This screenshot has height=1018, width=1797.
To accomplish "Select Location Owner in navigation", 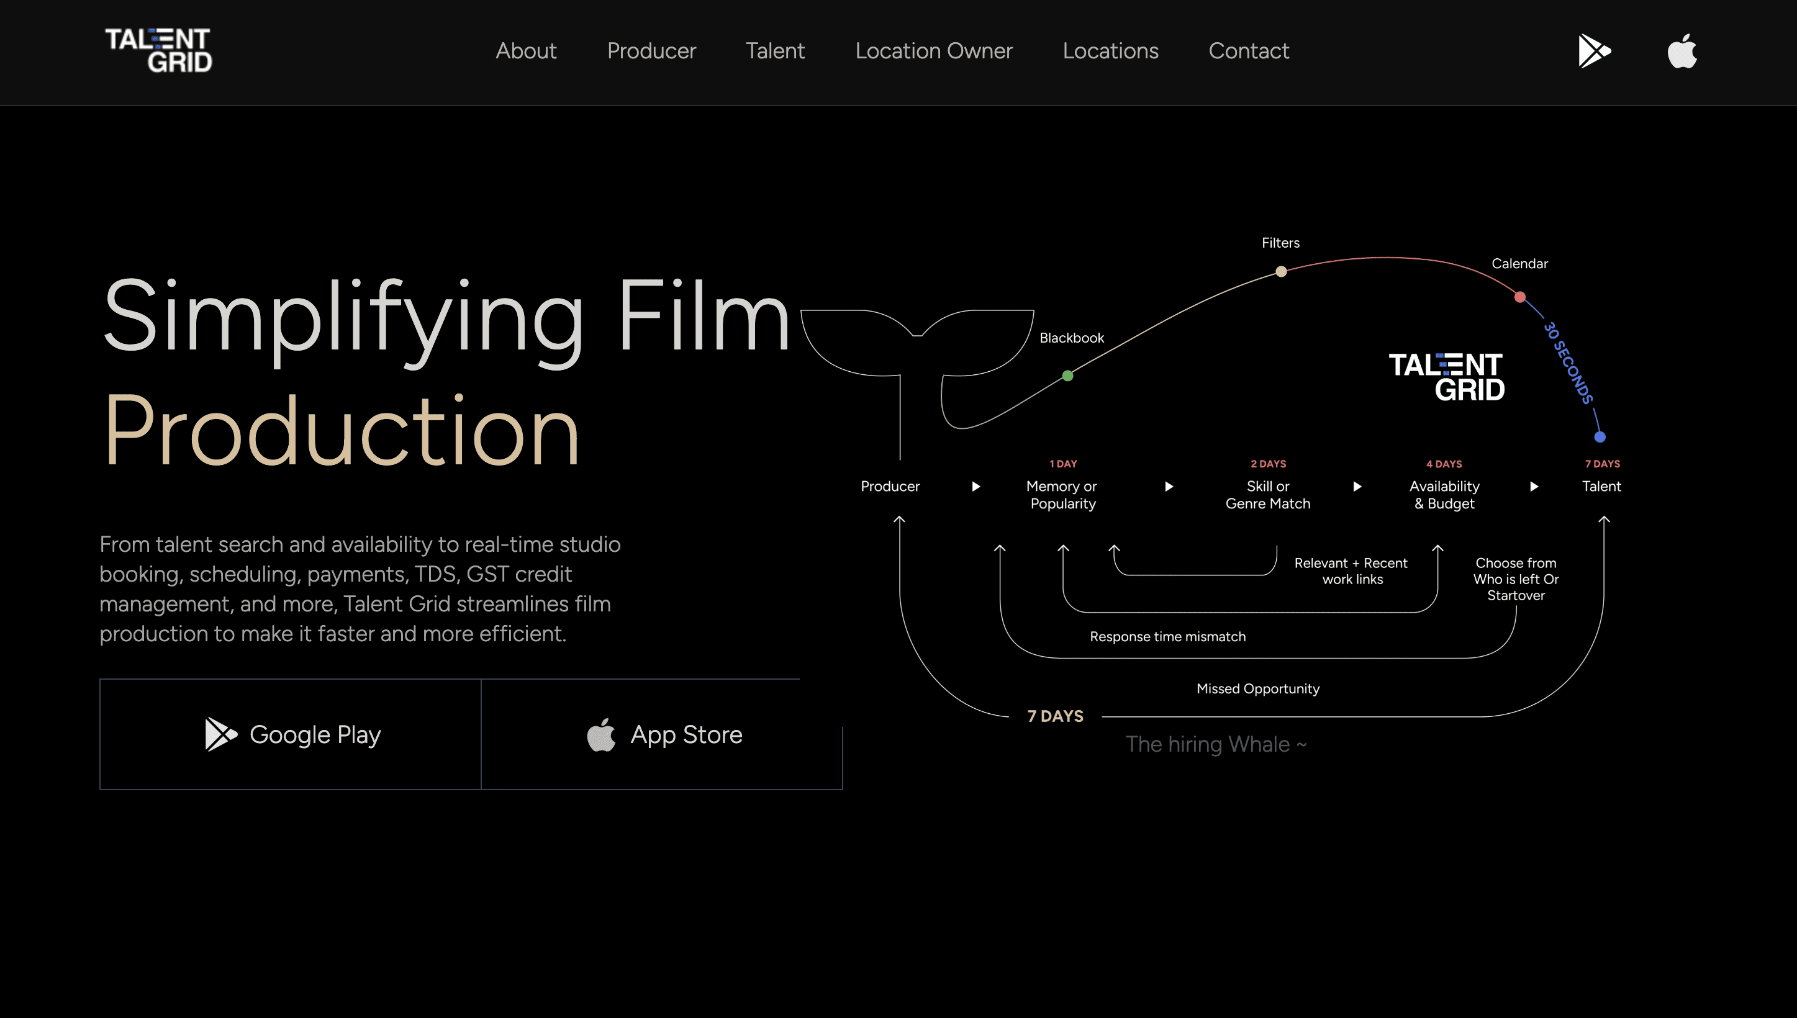I will coord(933,51).
